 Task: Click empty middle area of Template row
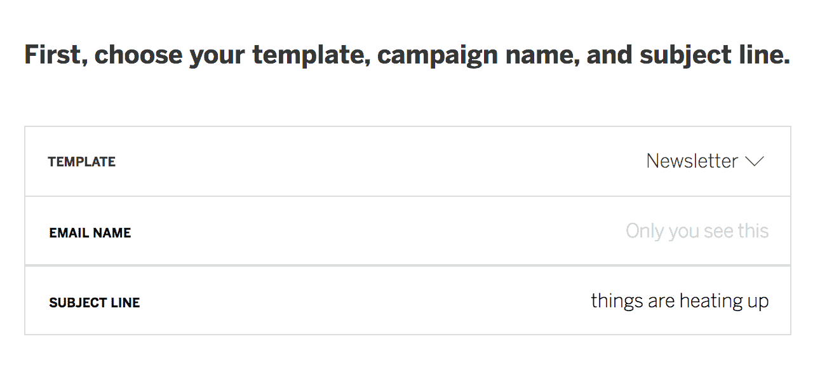tap(381, 162)
